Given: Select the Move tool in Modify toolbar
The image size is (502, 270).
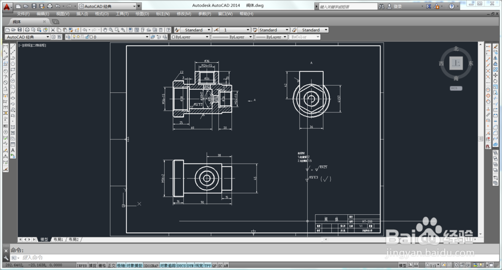Looking at the screenshot, I should [495, 75].
